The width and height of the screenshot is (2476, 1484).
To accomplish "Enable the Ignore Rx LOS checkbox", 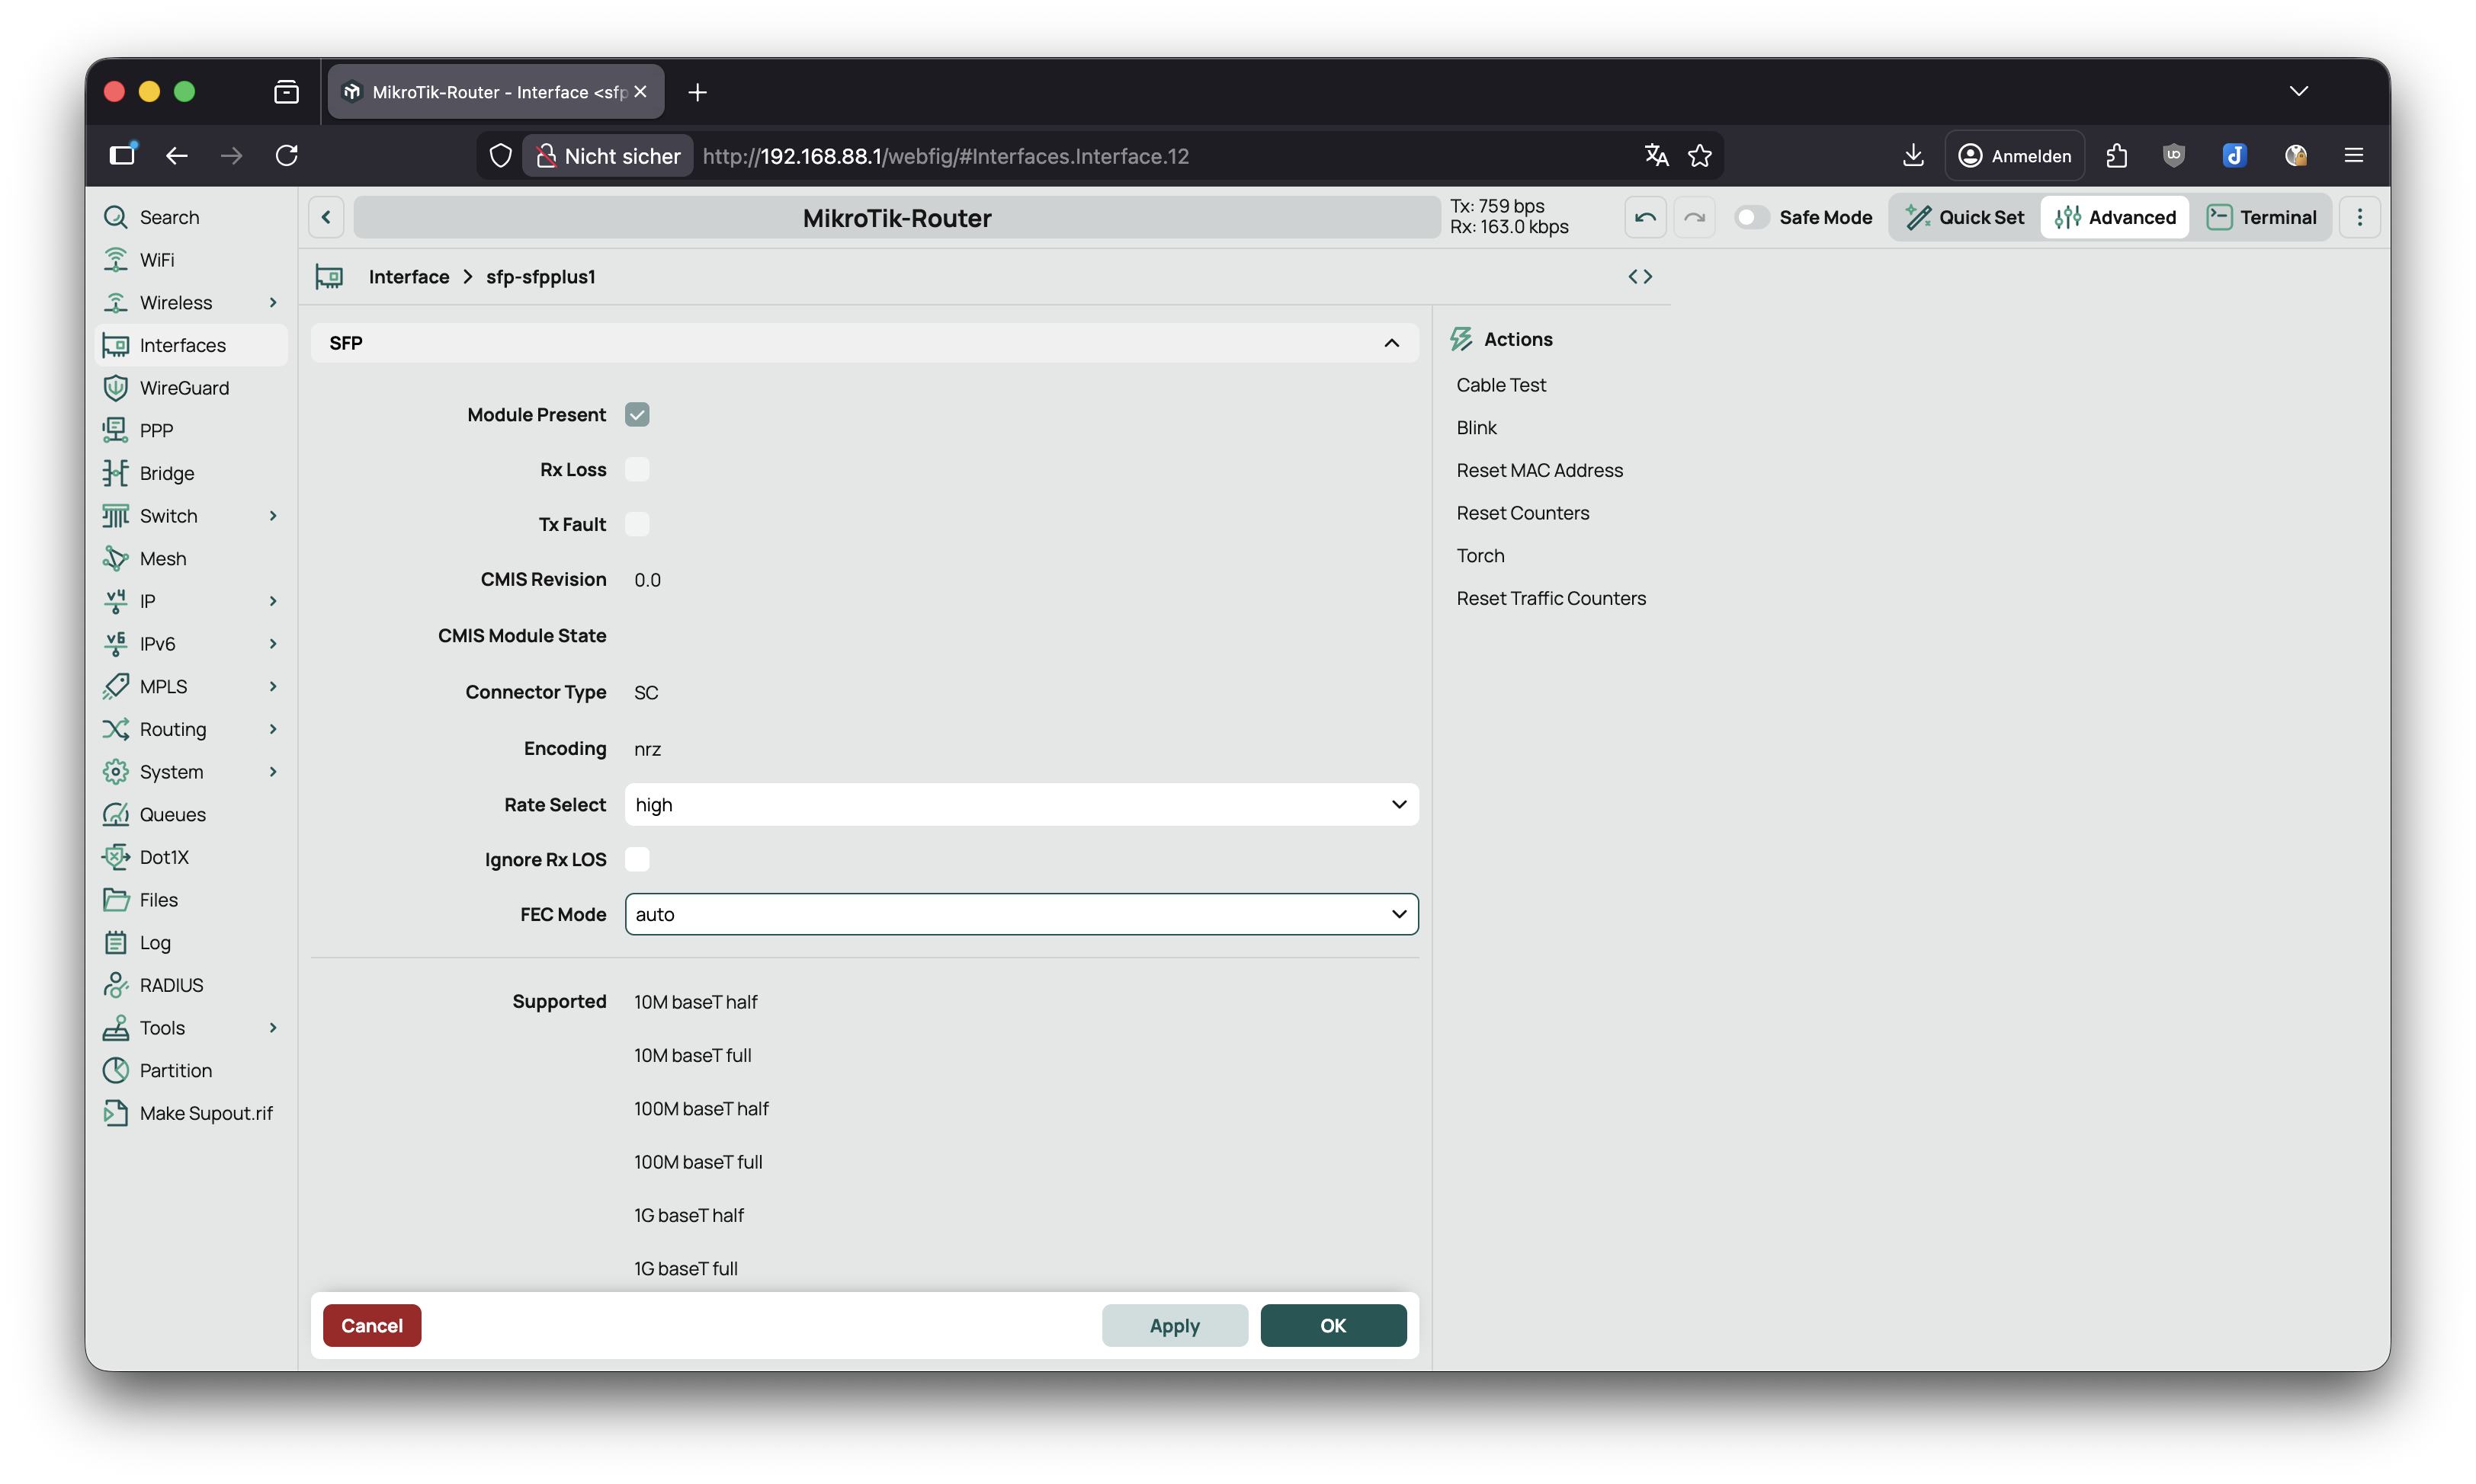I will 637,859.
